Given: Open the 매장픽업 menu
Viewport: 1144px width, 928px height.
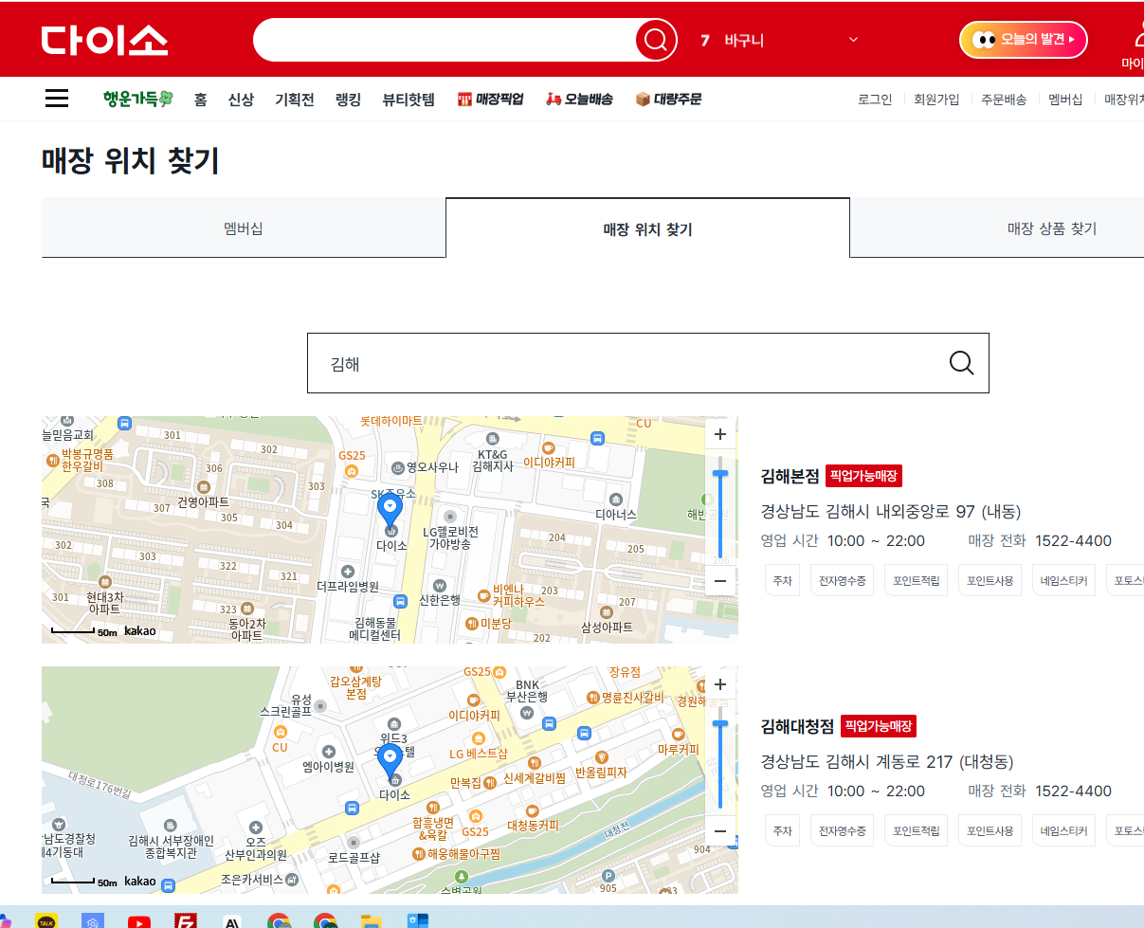Looking at the screenshot, I should coord(490,99).
